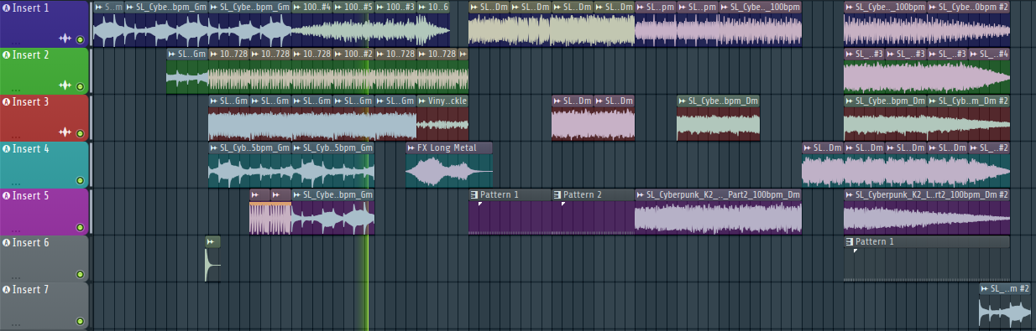Mute the Insert 5 track with its green LED
This screenshot has height=331, width=1036.
pyautogui.click(x=81, y=228)
